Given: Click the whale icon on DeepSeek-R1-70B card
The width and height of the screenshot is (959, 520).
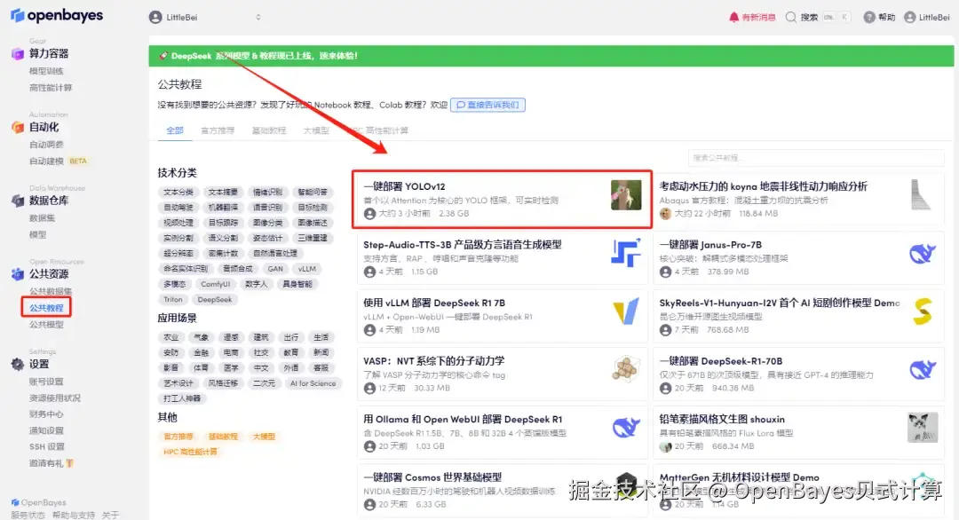Looking at the screenshot, I should (x=923, y=369).
